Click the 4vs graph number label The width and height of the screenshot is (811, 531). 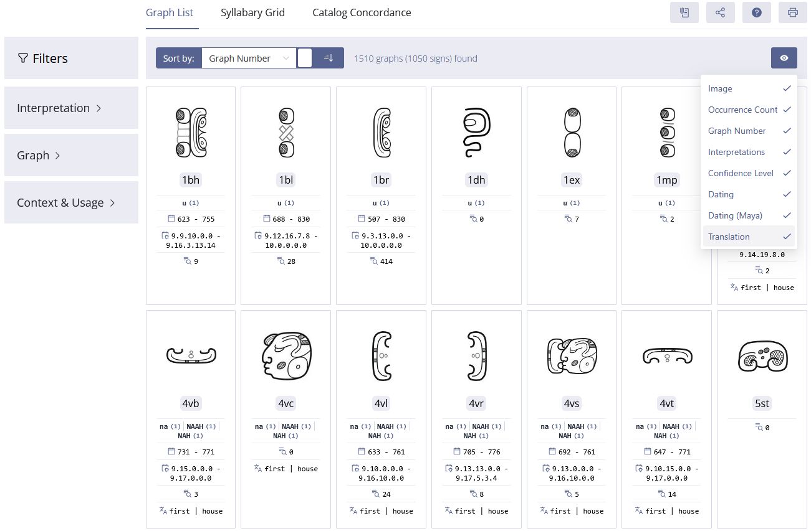(572, 403)
